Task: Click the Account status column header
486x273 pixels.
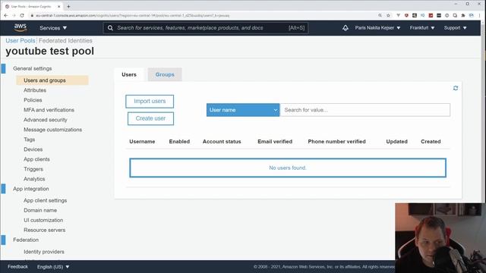Action: point(222,142)
